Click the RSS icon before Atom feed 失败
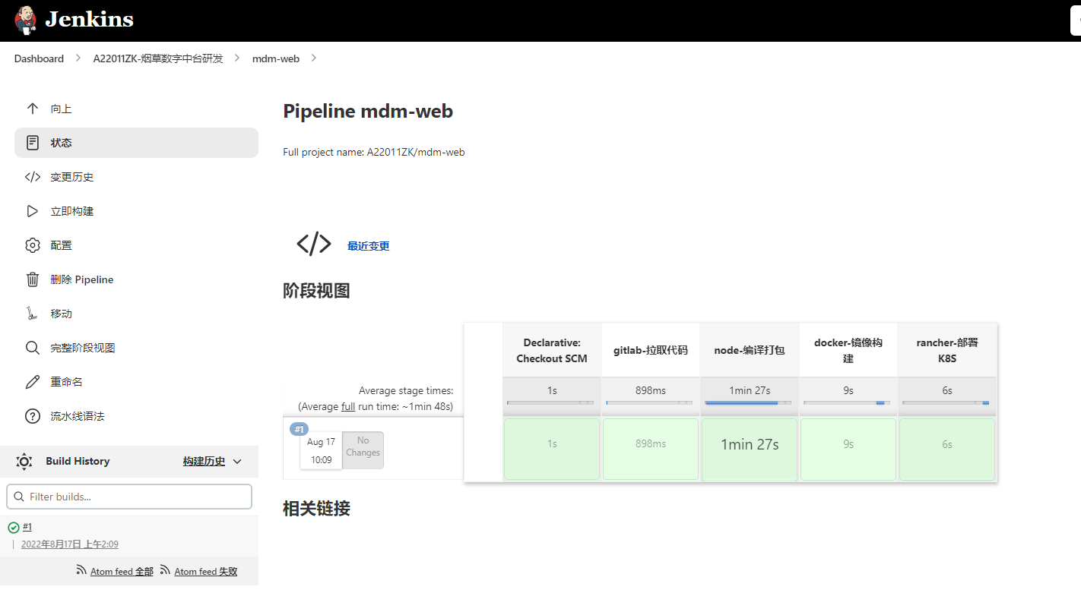Viewport: 1081px width, 612px height. tap(165, 570)
